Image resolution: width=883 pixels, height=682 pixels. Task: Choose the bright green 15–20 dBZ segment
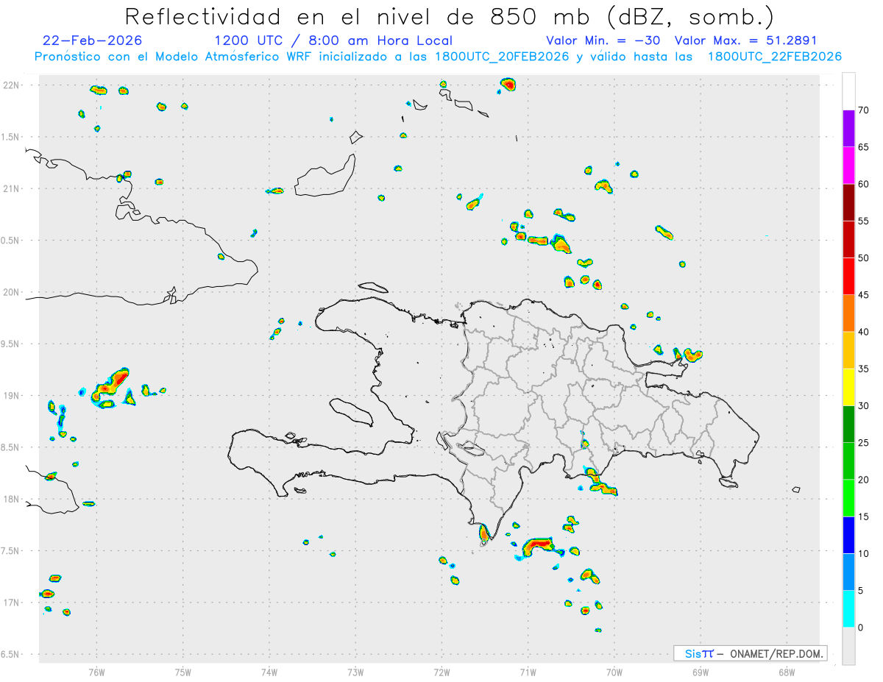848,498
